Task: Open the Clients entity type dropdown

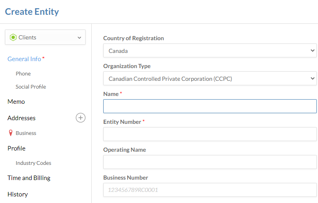Action: [x=45, y=37]
